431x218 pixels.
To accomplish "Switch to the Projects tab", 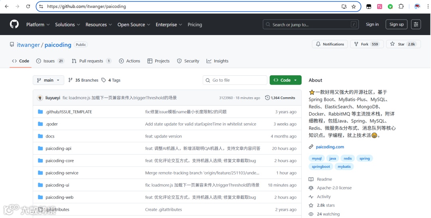I will [x=158, y=61].
